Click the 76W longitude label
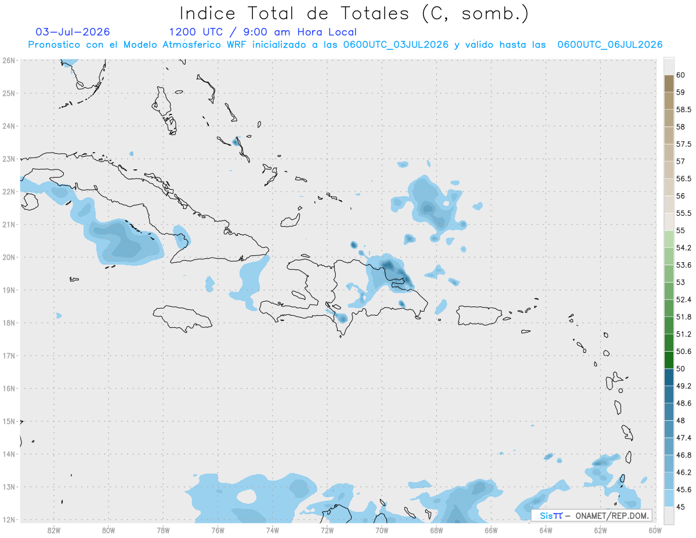 click(x=218, y=530)
